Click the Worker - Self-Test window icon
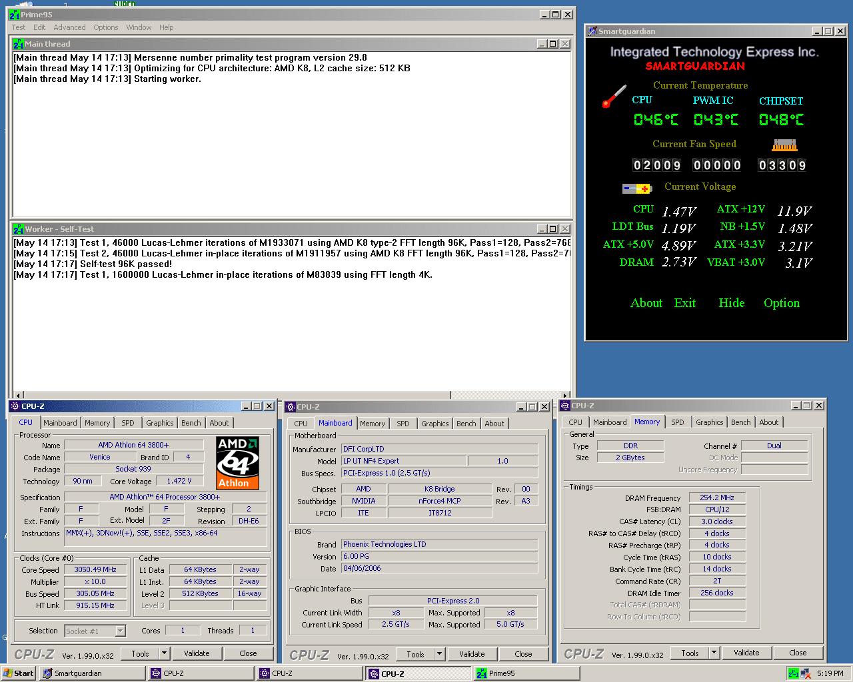The width and height of the screenshot is (853, 682). 19,229
